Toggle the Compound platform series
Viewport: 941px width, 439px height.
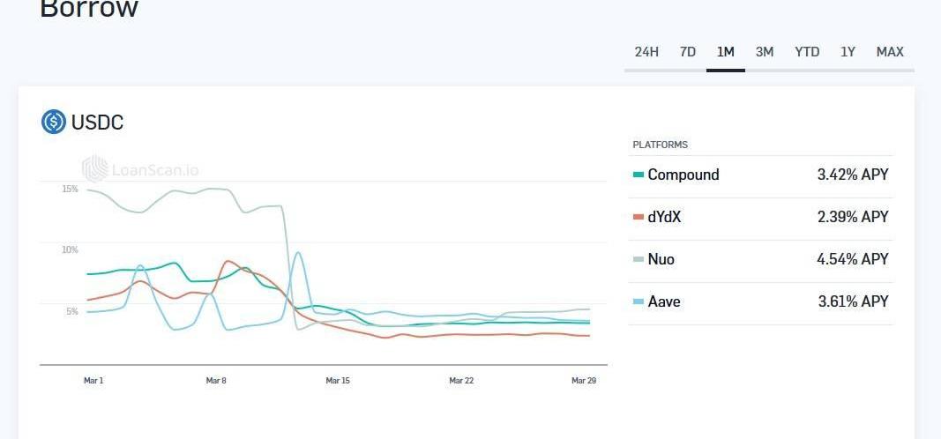(x=761, y=175)
